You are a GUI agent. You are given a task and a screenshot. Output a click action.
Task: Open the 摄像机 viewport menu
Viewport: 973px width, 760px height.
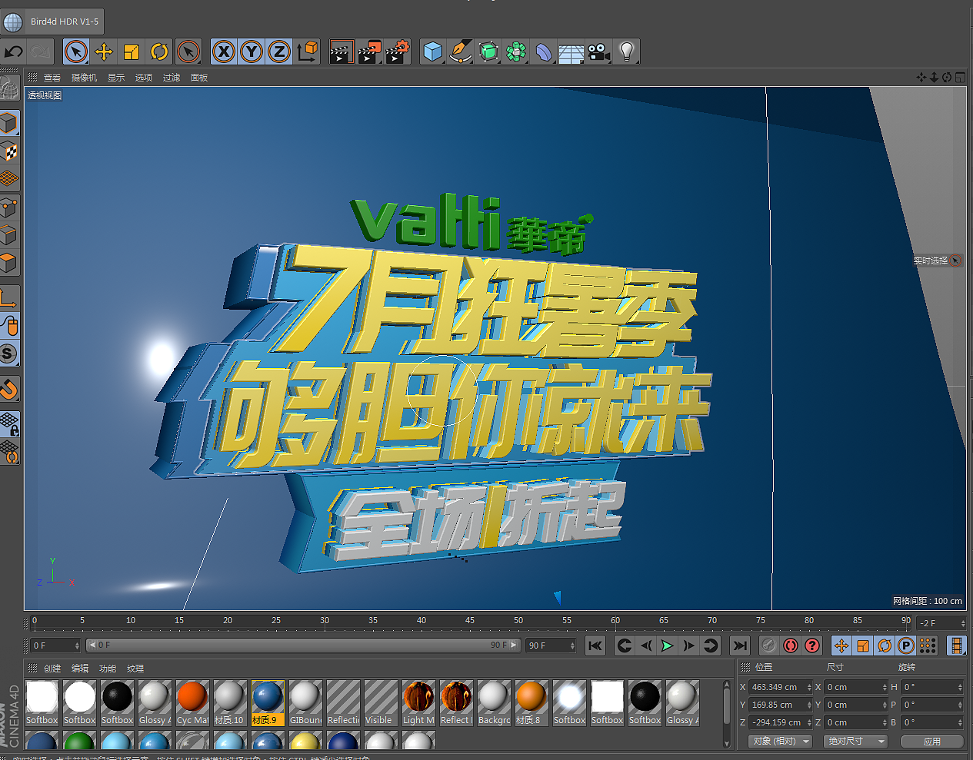point(84,78)
